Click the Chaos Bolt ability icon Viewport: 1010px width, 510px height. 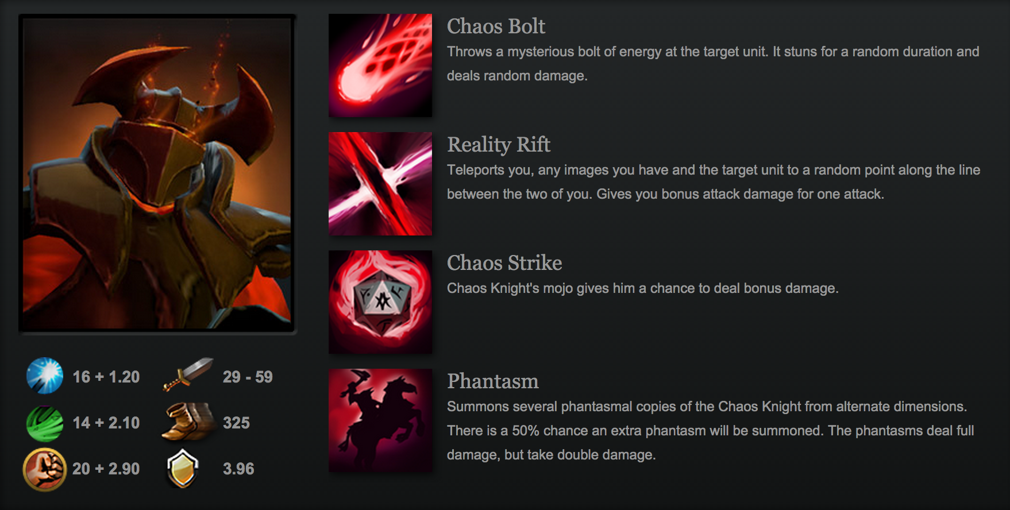(x=380, y=65)
